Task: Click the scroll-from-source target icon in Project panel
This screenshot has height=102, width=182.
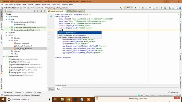Action: pos(34,11)
